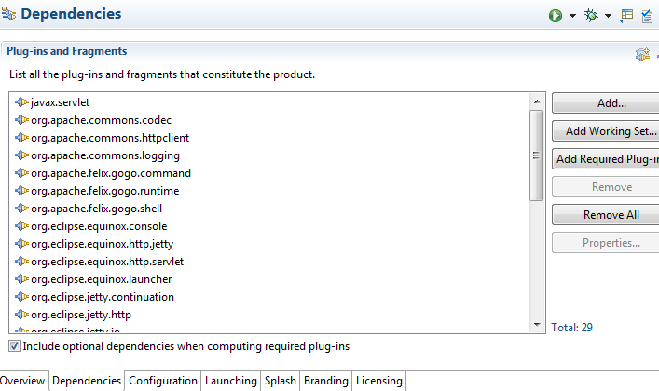Screen dimensions: 659x391
Task: Click the Debug bug icon
Action: pos(590,15)
